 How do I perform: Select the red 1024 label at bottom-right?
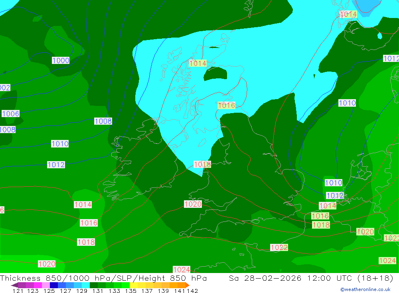387,260
